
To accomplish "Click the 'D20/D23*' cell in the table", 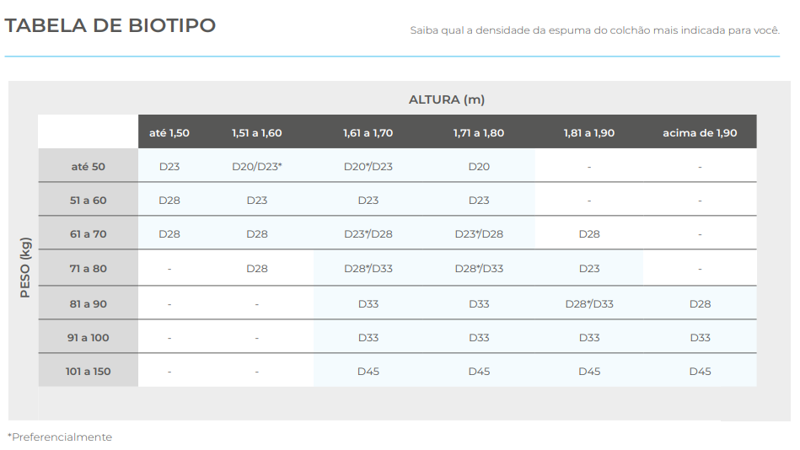I will (x=257, y=167).
